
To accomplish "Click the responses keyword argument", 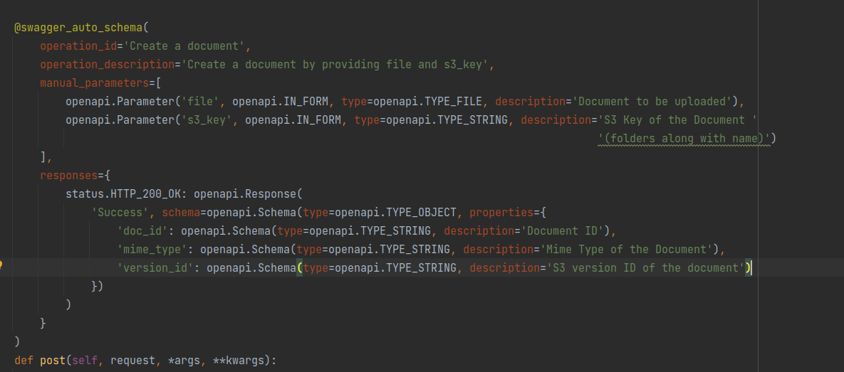I will click(x=68, y=176).
